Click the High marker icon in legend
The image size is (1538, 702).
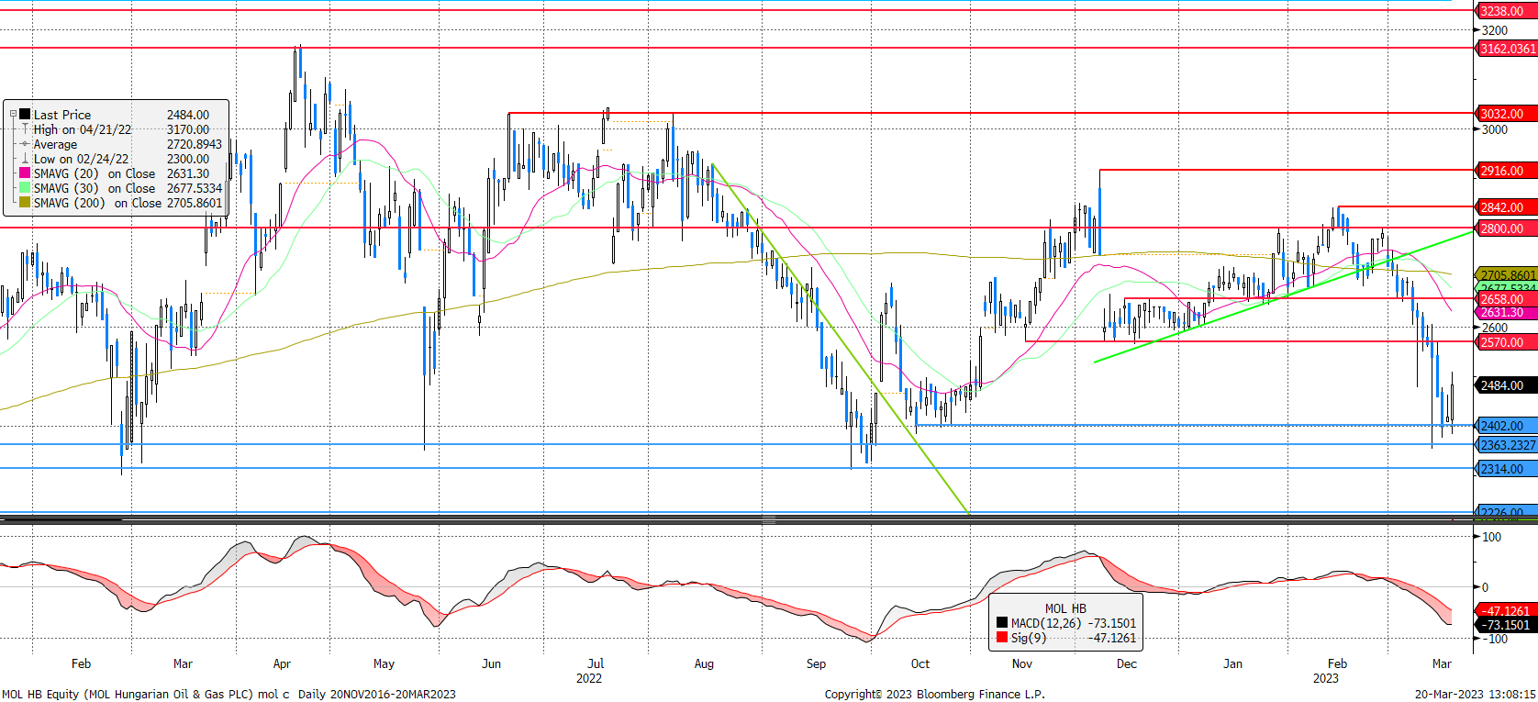click(26, 129)
